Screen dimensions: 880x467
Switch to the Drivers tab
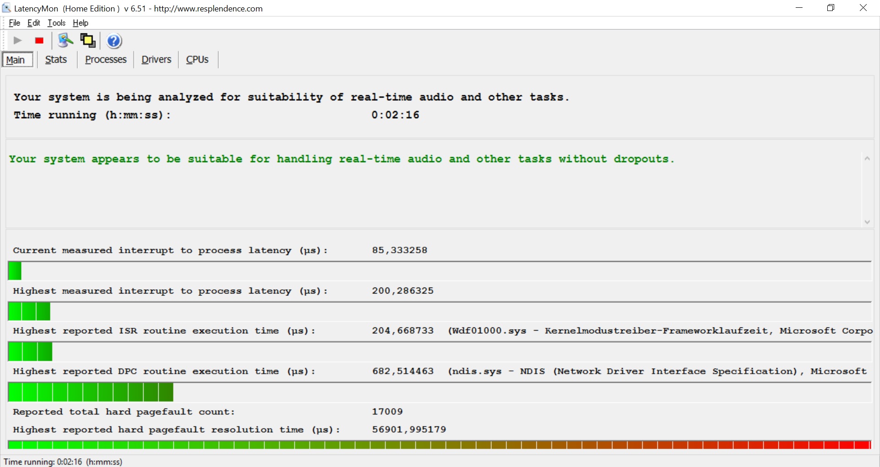click(156, 60)
